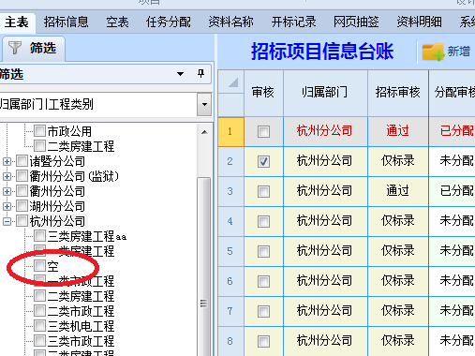
Task: Check the 空 checkbox in tree
Action: (x=39, y=266)
